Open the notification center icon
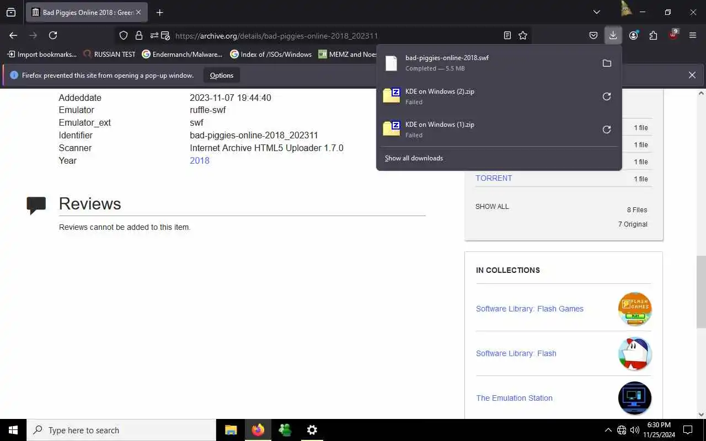This screenshot has width=706, height=441. click(x=688, y=430)
